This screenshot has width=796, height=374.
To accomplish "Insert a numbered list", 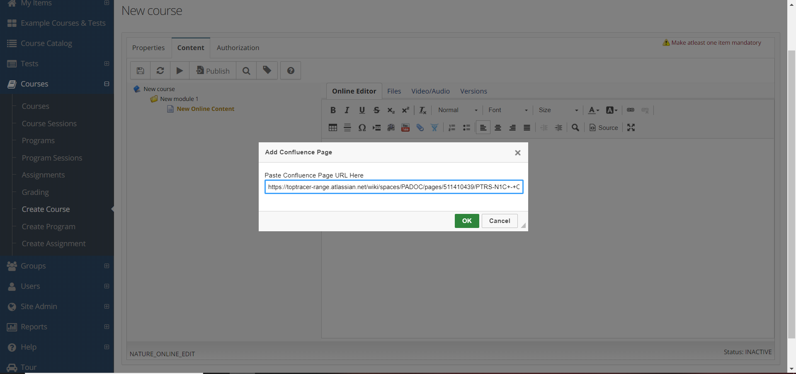I will 452,127.
